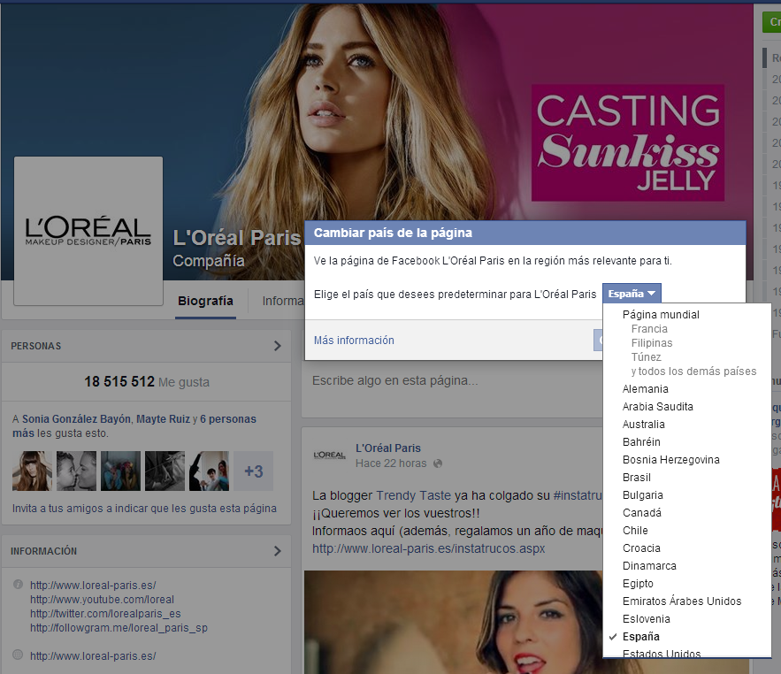
Task: Expand the Personas section chevron
Action: click(x=277, y=346)
